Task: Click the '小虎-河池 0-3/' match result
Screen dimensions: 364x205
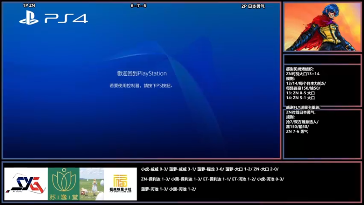Action: pos(270,179)
